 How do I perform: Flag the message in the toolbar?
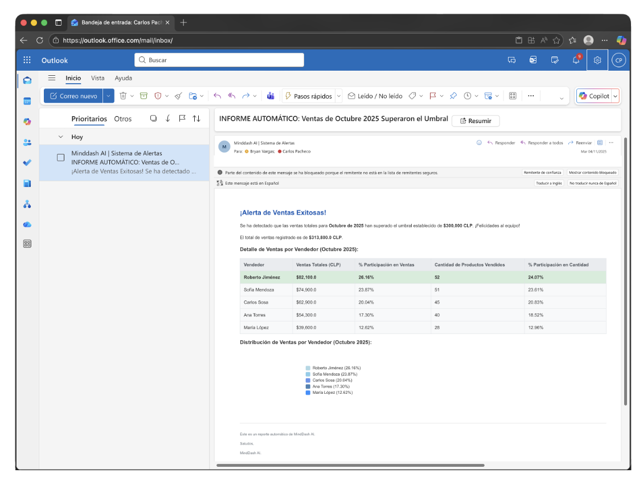point(433,96)
